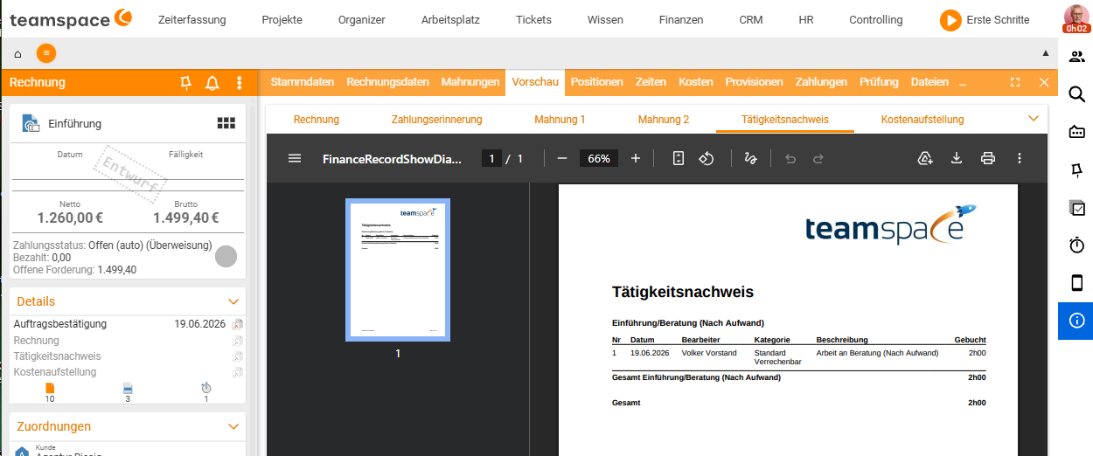Click the pin icon in right sidebar
The width and height of the screenshot is (1093, 456).
[x=1076, y=169]
